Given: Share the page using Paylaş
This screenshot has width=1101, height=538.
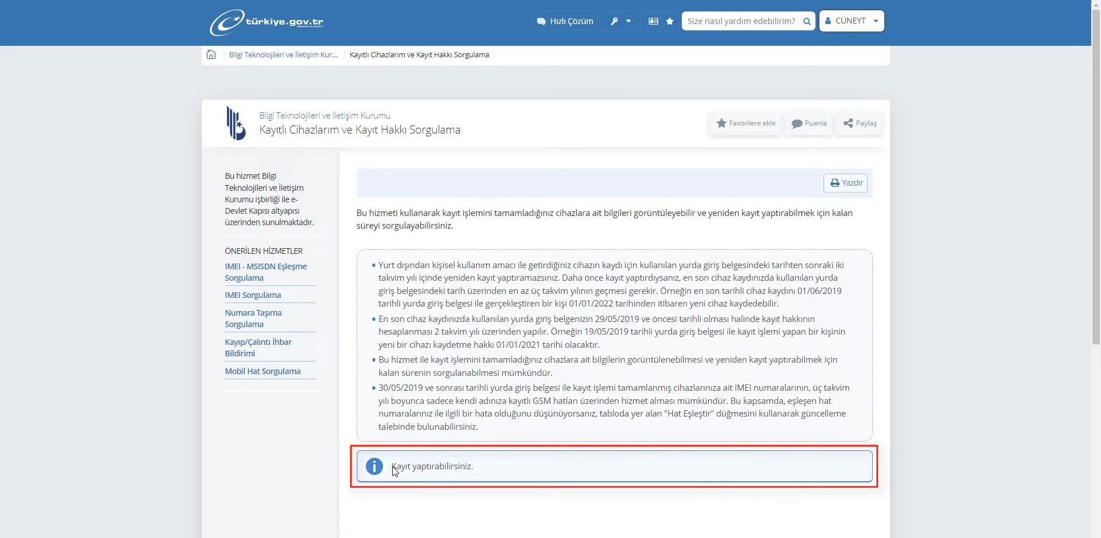Looking at the screenshot, I should pyautogui.click(x=860, y=123).
